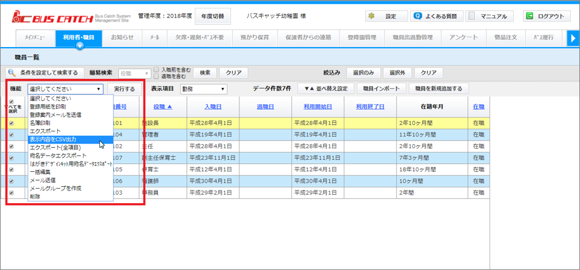The image size is (580, 270).
Task: Open 設定 settings button
Action: pyautogui.click(x=386, y=16)
